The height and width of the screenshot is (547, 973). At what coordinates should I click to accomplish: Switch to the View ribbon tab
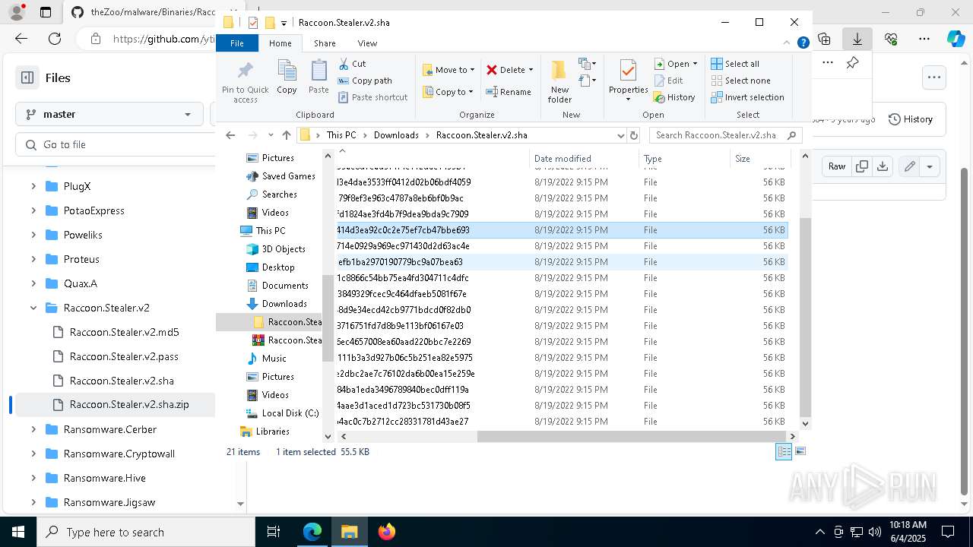(367, 43)
